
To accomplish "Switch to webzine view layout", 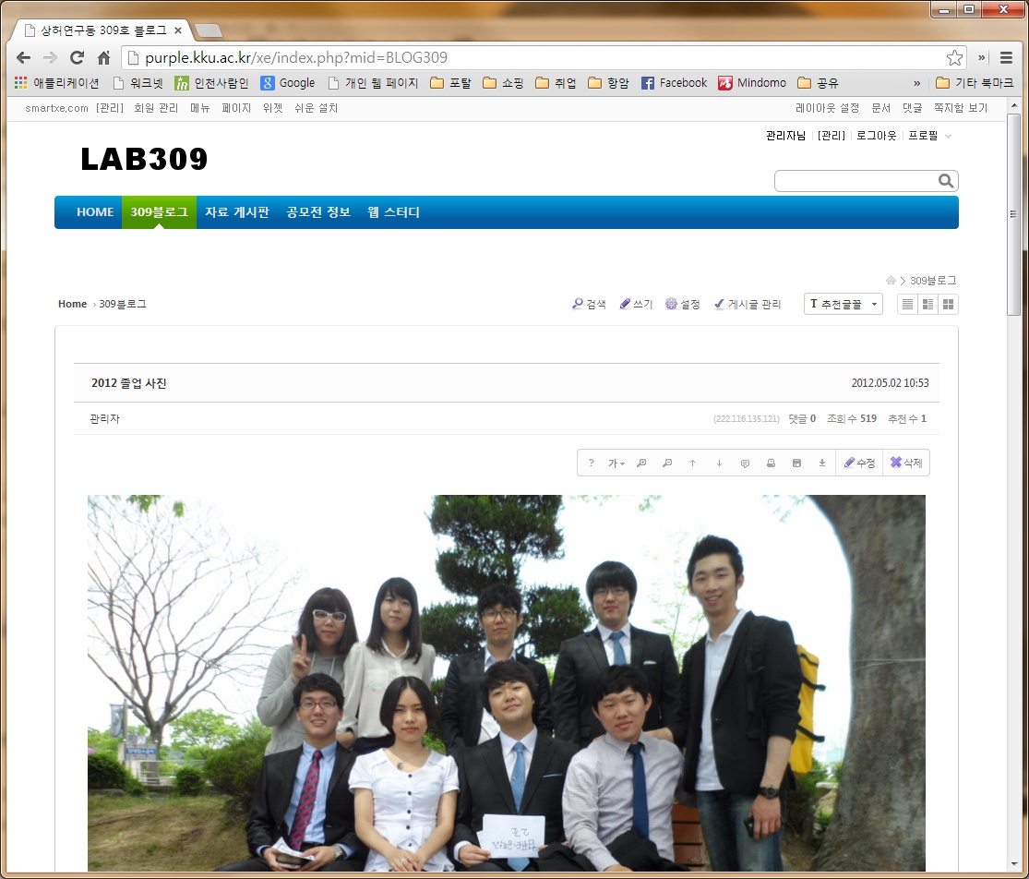I will coord(927,304).
